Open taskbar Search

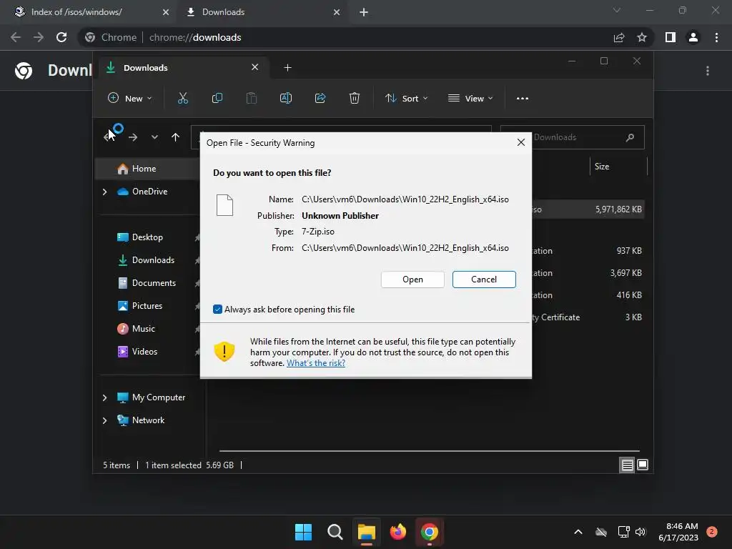click(x=335, y=532)
